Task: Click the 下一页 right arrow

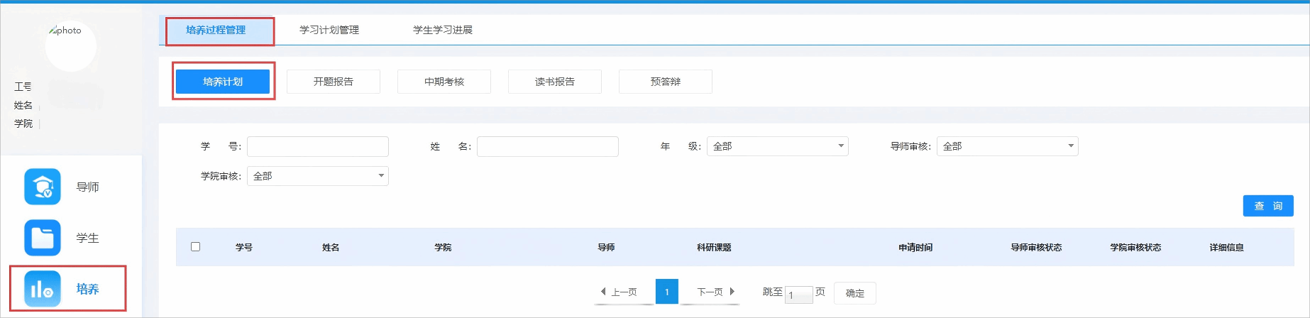Action: point(732,292)
